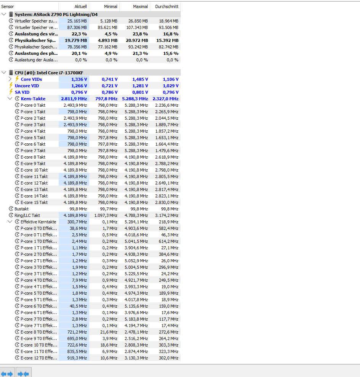Sort by the Sensor column header
This screenshot has height=377, width=360.
[x=29, y=6]
